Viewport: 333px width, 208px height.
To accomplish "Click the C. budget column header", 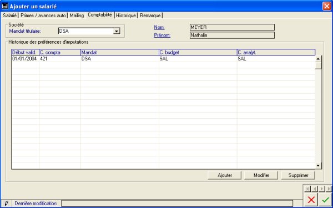I will click(198, 53).
